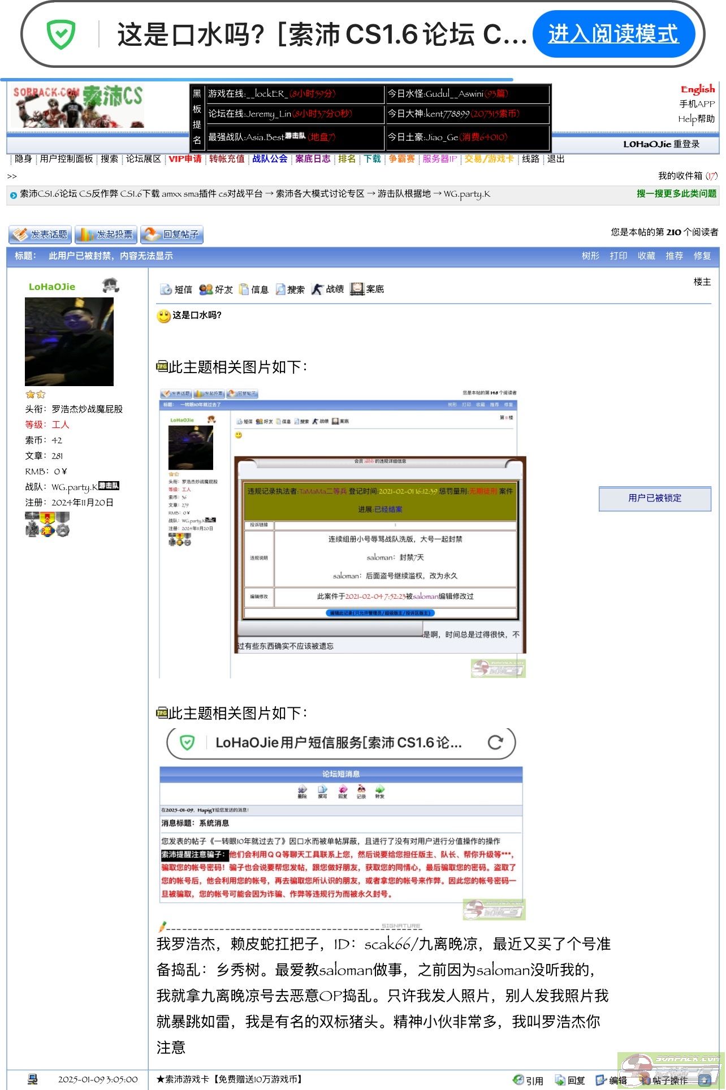The height and width of the screenshot is (1090, 726).
Task: Open 战队公会 menu item
Action: (270, 159)
